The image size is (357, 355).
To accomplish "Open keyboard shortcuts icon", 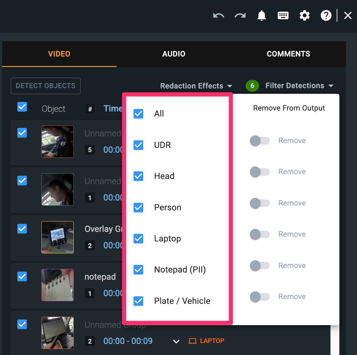I will pos(283,16).
